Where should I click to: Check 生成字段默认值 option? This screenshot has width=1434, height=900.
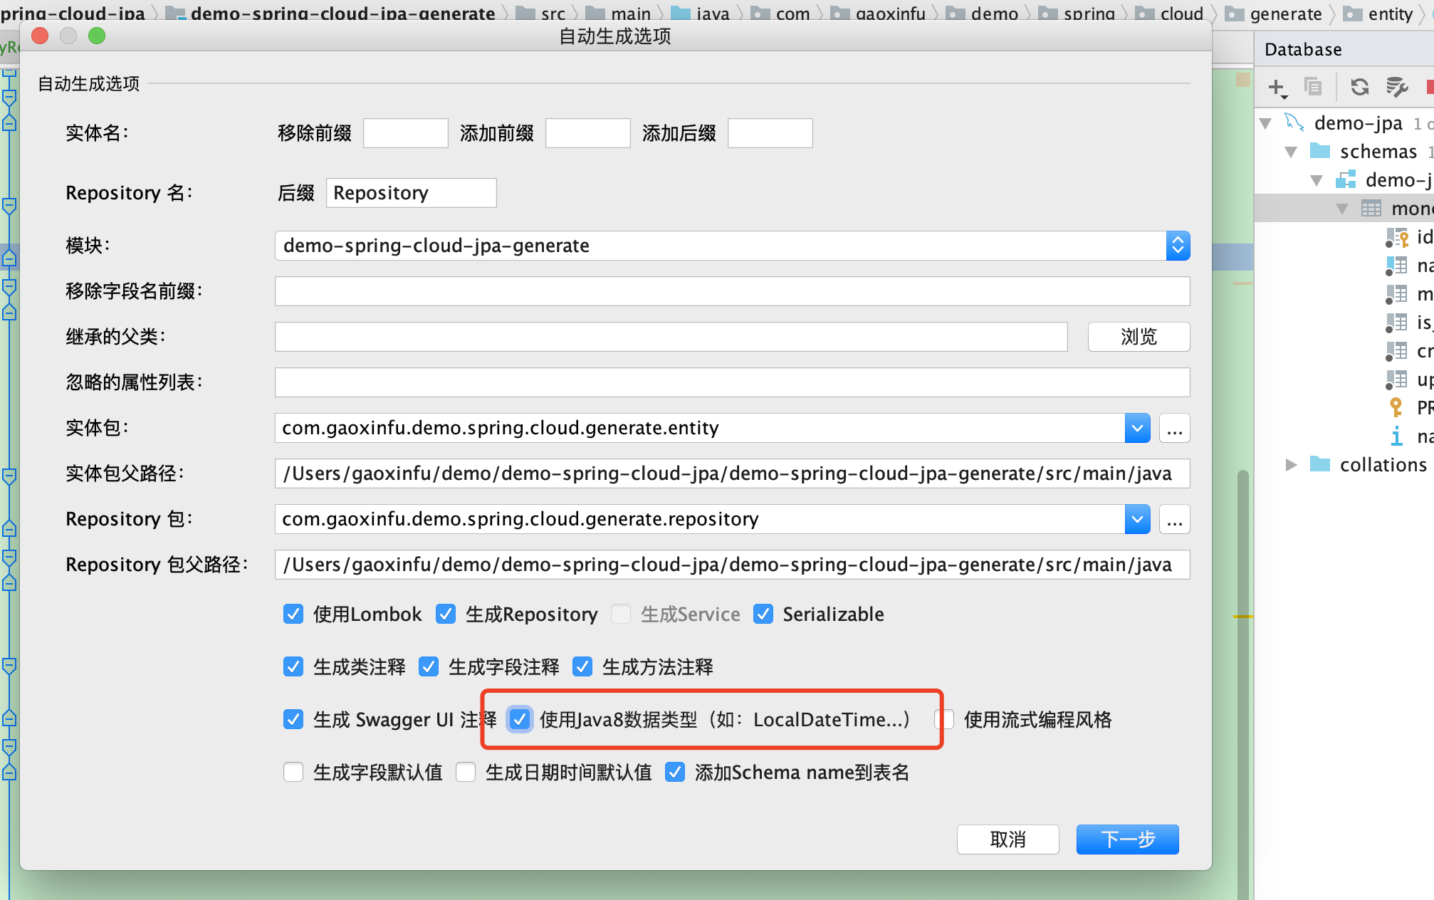click(293, 772)
